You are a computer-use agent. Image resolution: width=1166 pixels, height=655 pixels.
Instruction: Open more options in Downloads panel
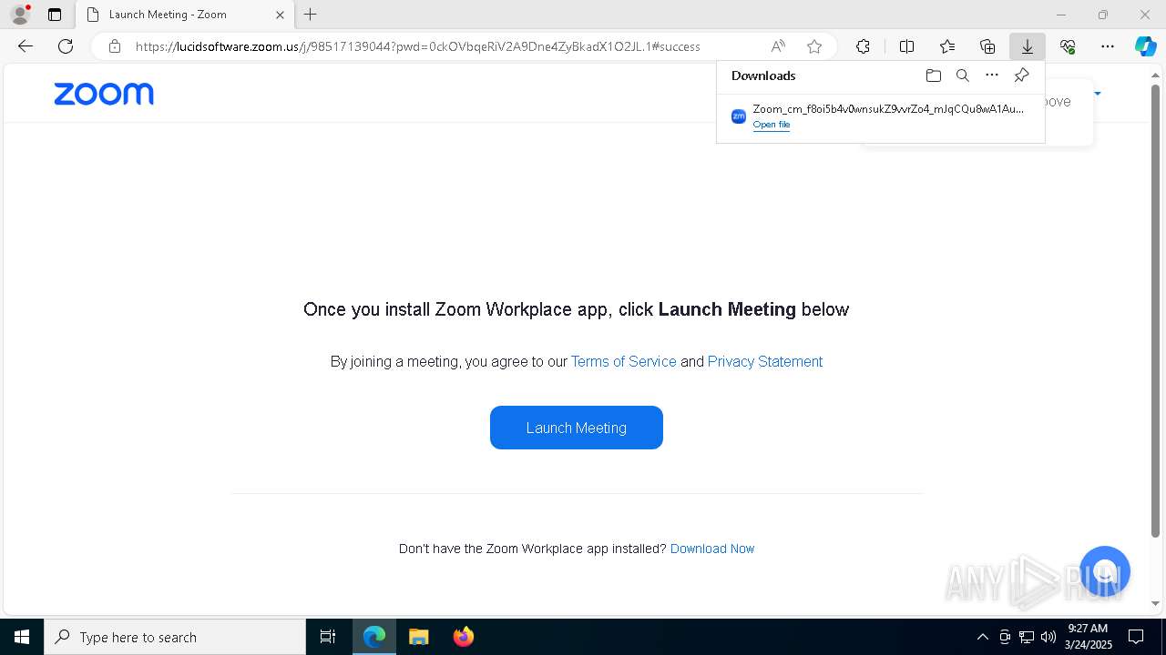tap(992, 76)
